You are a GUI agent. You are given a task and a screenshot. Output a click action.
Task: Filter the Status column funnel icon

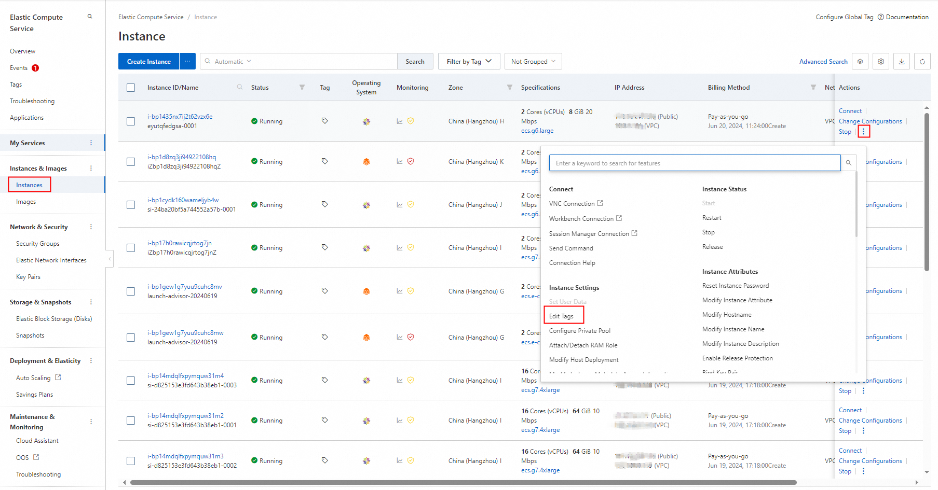(x=302, y=87)
